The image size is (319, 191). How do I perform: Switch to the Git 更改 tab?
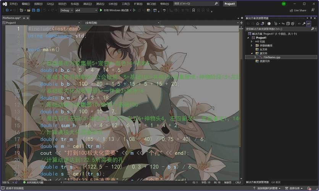coord(276,182)
